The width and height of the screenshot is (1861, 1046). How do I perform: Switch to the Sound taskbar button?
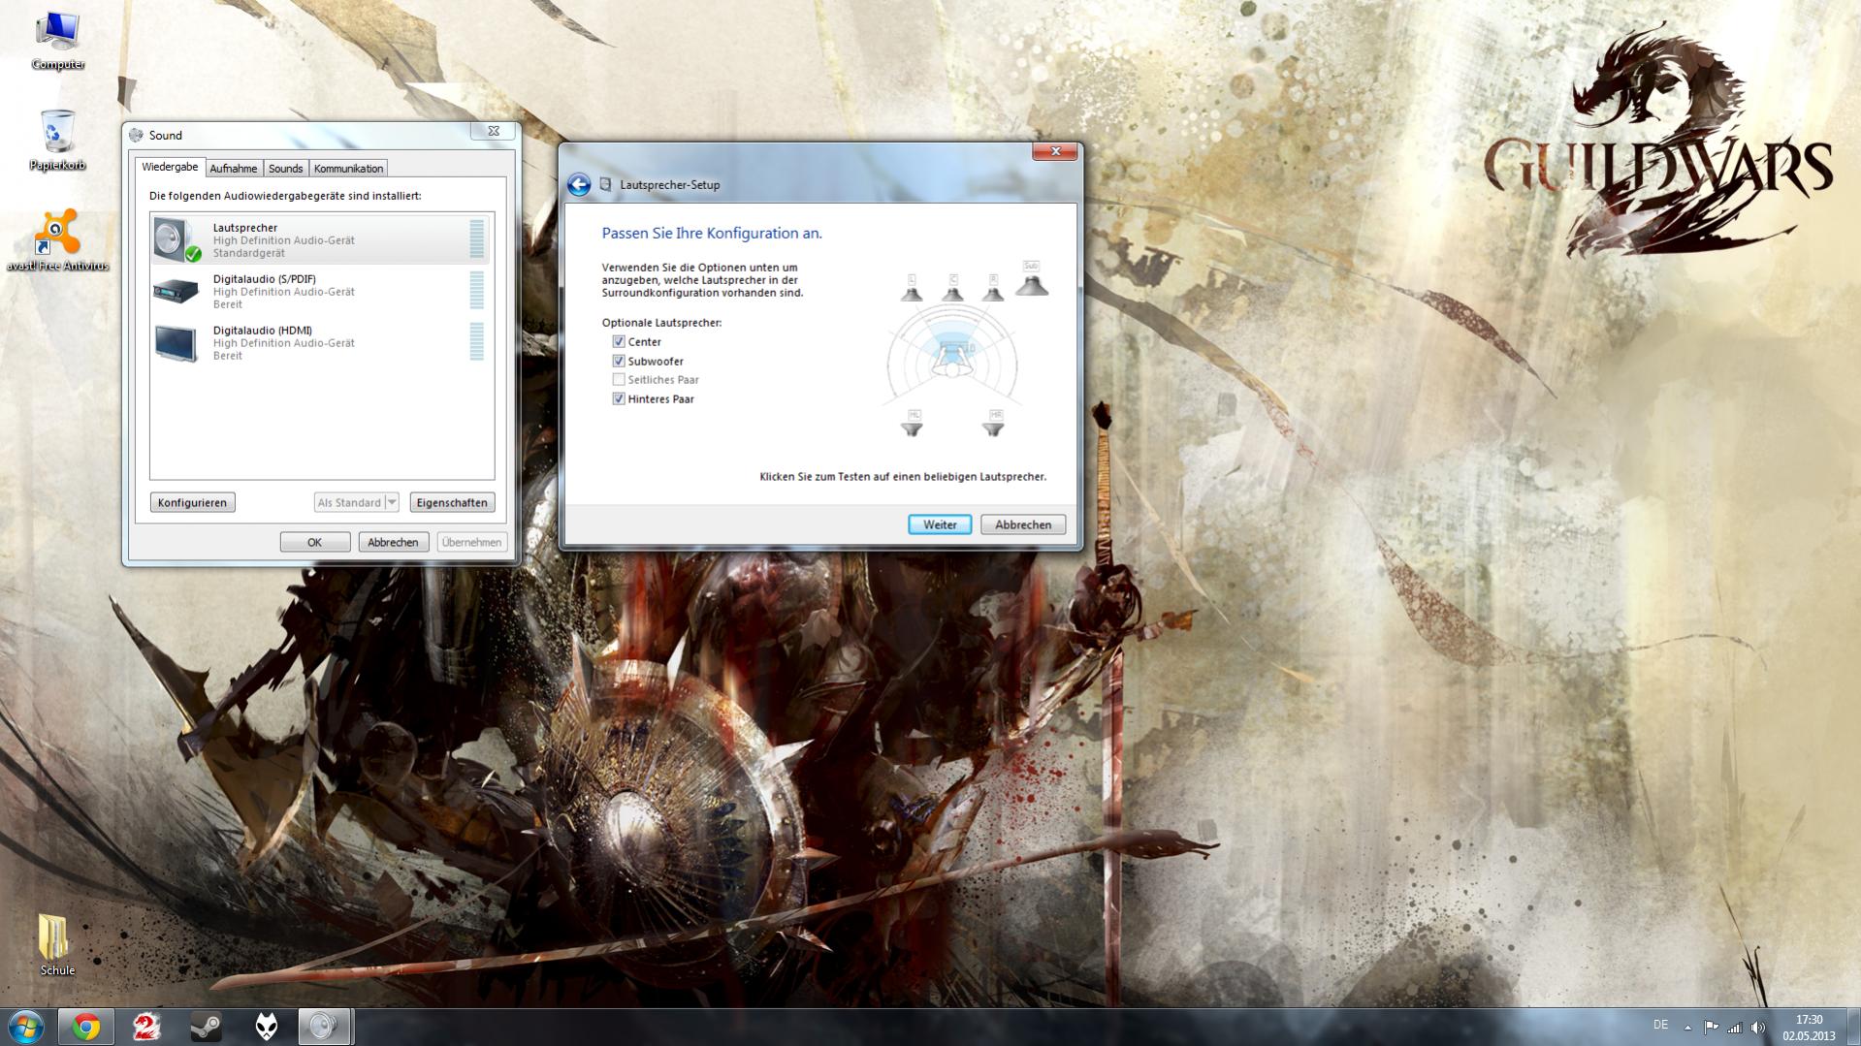(x=325, y=1027)
